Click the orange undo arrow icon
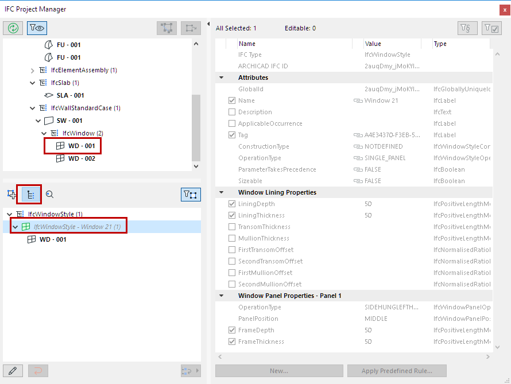The width and height of the screenshot is (511, 384). (x=38, y=371)
